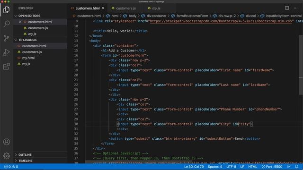Viewport: 303px width, 170px height.
Task: Open the Explorer view in activity bar
Action: coord(6,9)
